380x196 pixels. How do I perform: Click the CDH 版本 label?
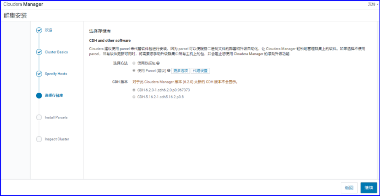(120, 82)
